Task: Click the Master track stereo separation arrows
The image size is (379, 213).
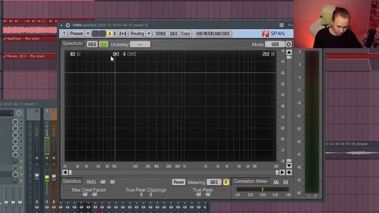Action: (37, 207)
